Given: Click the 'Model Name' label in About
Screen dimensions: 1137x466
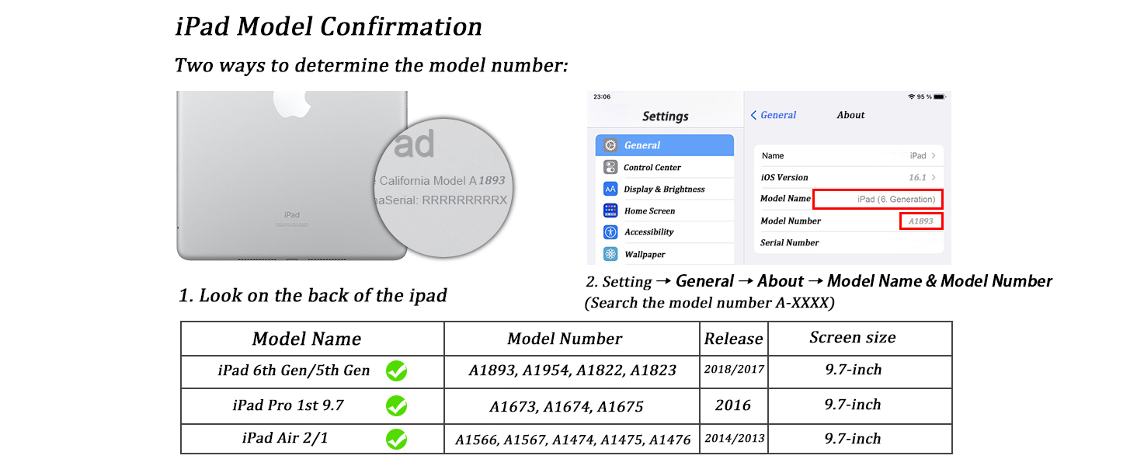Looking at the screenshot, I should [785, 199].
